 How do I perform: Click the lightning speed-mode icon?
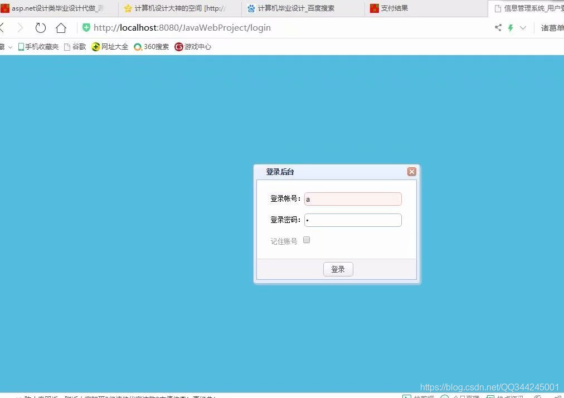click(510, 27)
